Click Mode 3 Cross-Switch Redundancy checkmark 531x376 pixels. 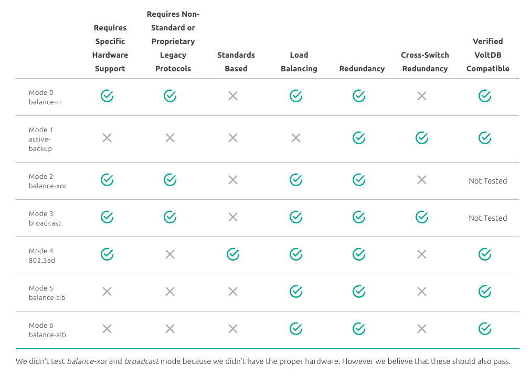[422, 217]
